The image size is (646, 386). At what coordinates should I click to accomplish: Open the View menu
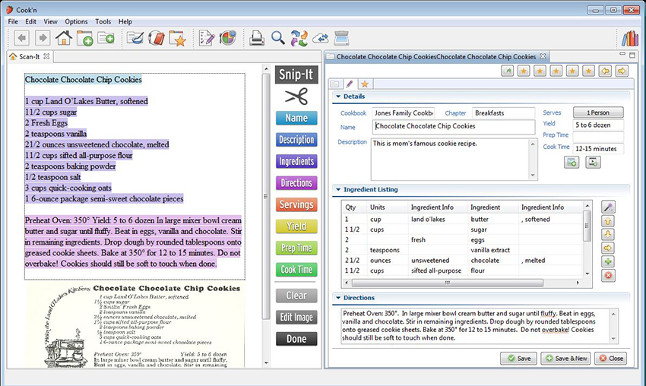pyautogui.click(x=51, y=21)
